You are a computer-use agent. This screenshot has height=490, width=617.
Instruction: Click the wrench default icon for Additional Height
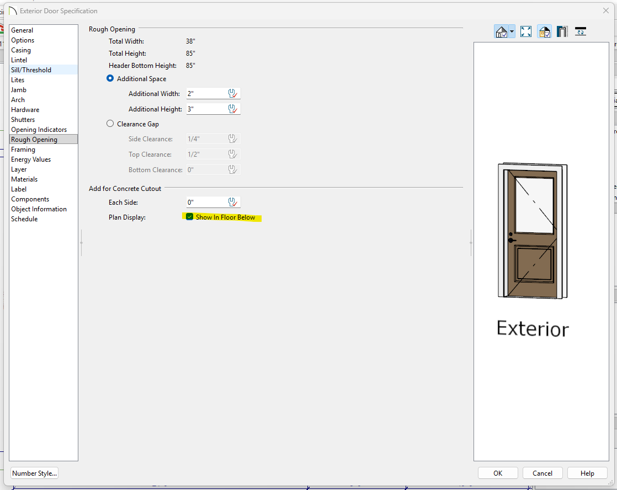click(233, 109)
